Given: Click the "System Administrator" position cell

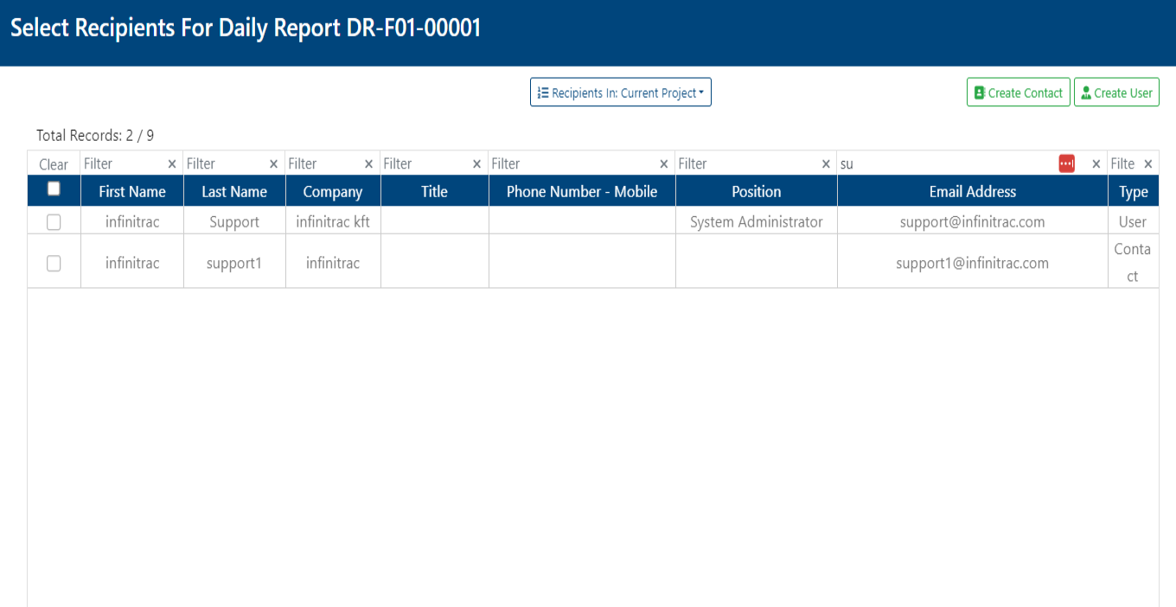Looking at the screenshot, I should click(757, 222).
